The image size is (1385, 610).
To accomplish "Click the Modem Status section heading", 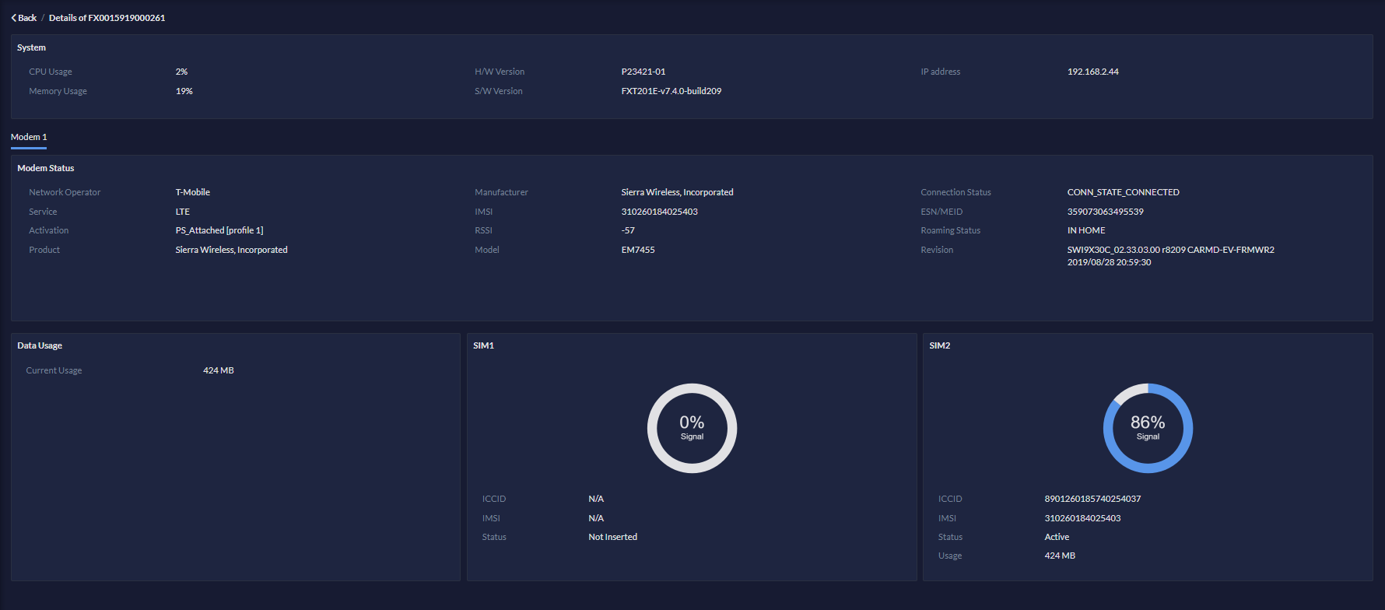I will 46,168.
